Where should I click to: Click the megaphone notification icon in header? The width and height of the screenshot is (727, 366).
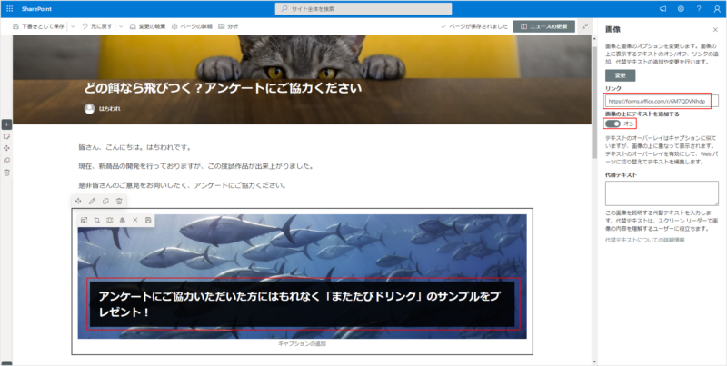tap(662, 8)
